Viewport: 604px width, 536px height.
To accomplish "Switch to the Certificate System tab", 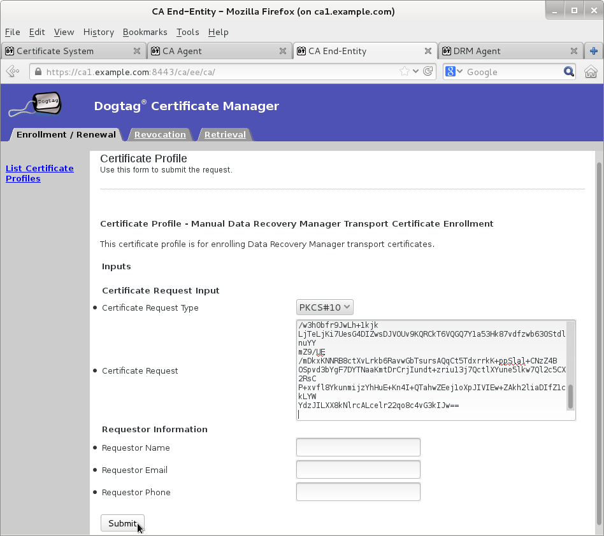I will [x=73, y=51].
